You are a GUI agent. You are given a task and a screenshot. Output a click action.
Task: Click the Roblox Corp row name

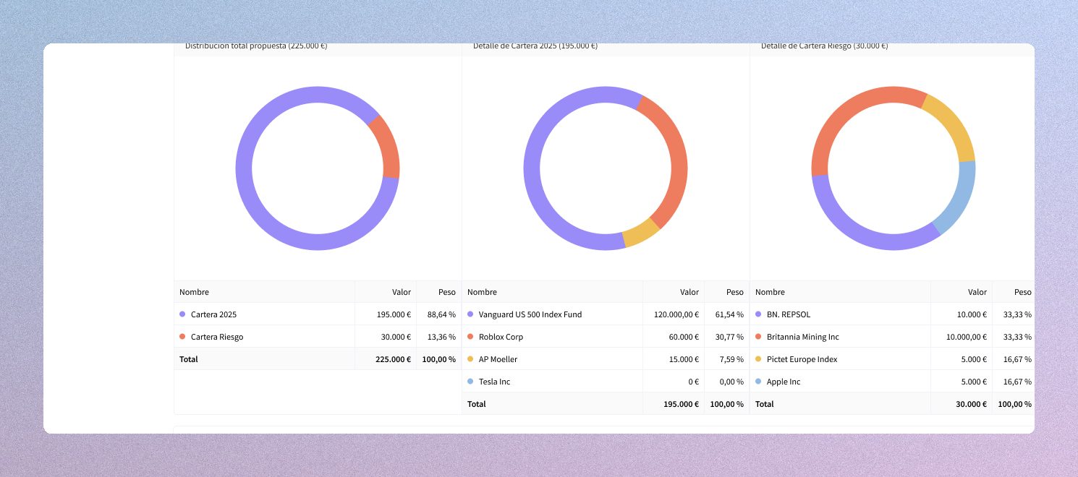click(501, 337)
